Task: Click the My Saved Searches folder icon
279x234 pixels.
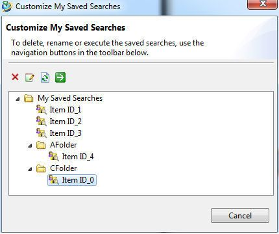Action: pos(29,98)
